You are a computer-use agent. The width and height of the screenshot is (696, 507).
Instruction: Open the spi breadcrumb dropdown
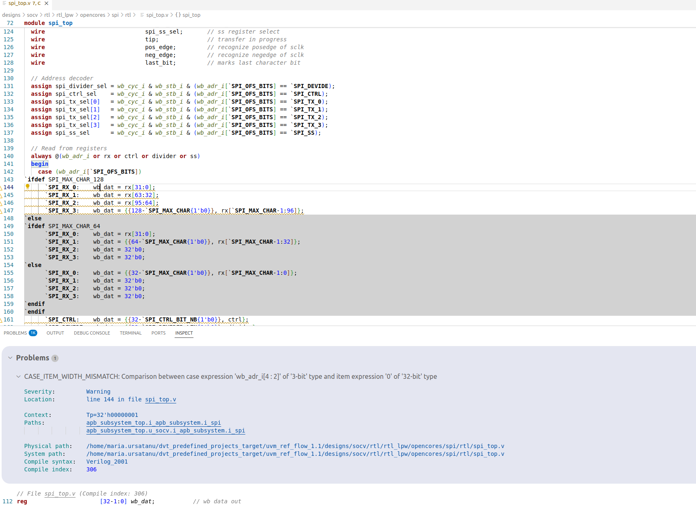pyautogui.click(x=115, y=15)
